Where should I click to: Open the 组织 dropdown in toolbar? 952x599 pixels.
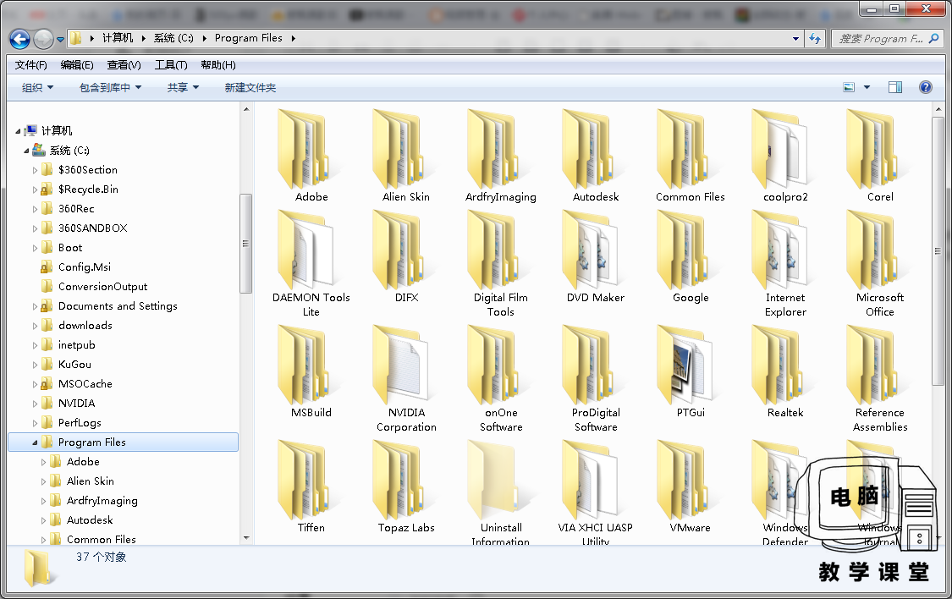point(37,87)
